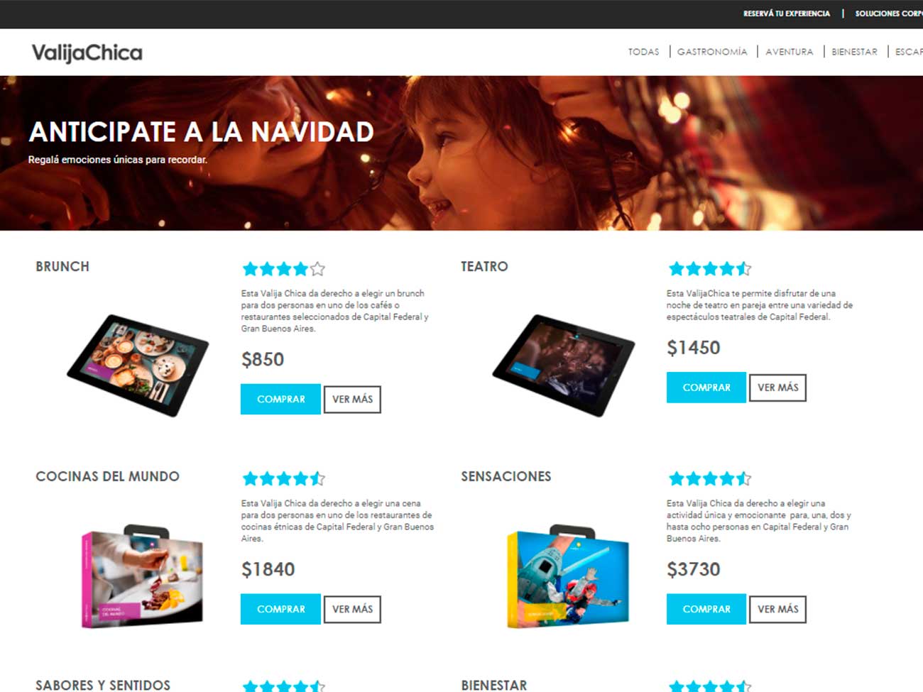Buy the Teatro experience for $1450

point(706,388)
